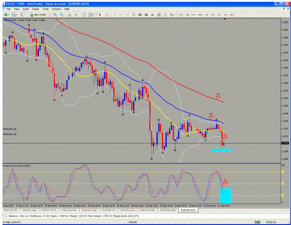The height and width of the screenshot is (225, 291).
Task: Switch chart to H1 timeframe
Action: click(x=207, y=14)
